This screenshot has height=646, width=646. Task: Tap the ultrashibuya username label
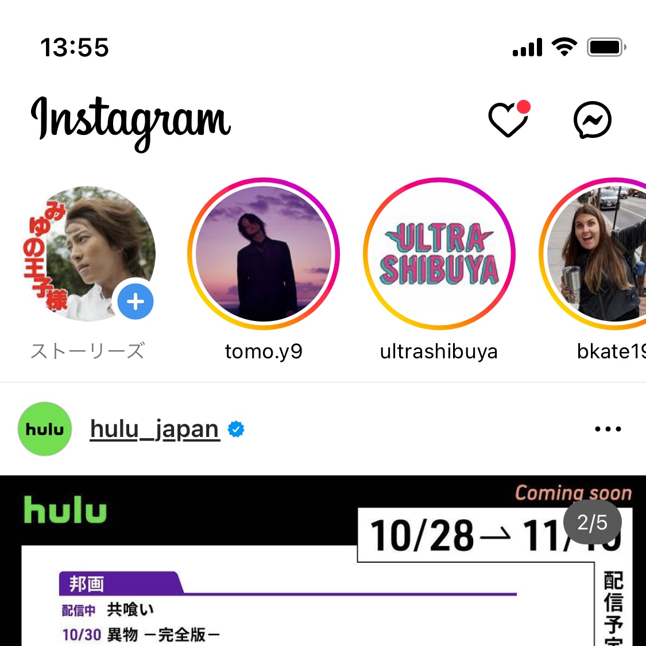tap(439, 351)
